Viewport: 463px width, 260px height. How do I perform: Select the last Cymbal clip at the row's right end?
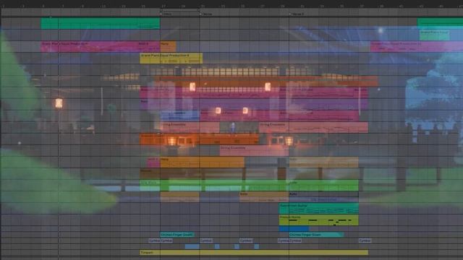(x=365, y=240)
